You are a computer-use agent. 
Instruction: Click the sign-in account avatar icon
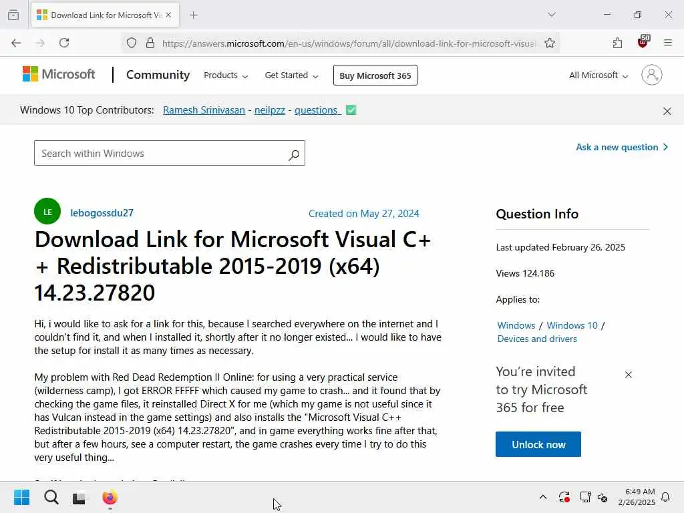click(652, 75)
